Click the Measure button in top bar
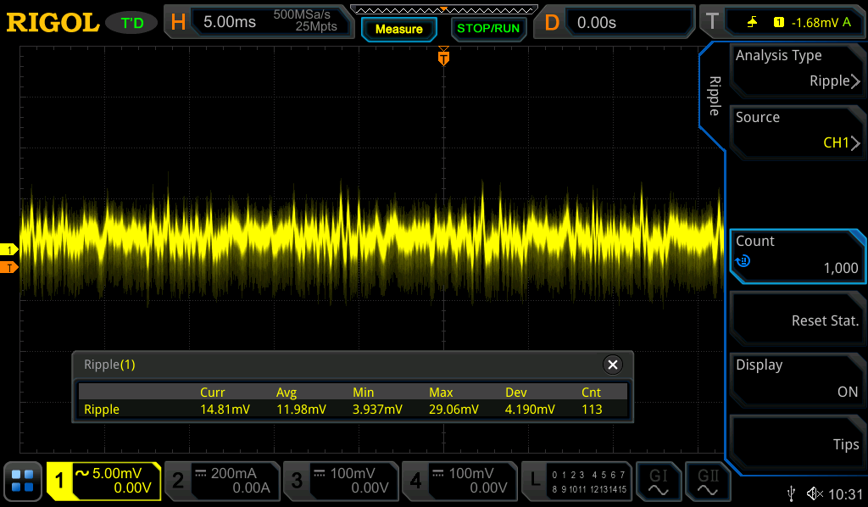Viewport: 868px width, 507px height. click(x=398, y=29)
